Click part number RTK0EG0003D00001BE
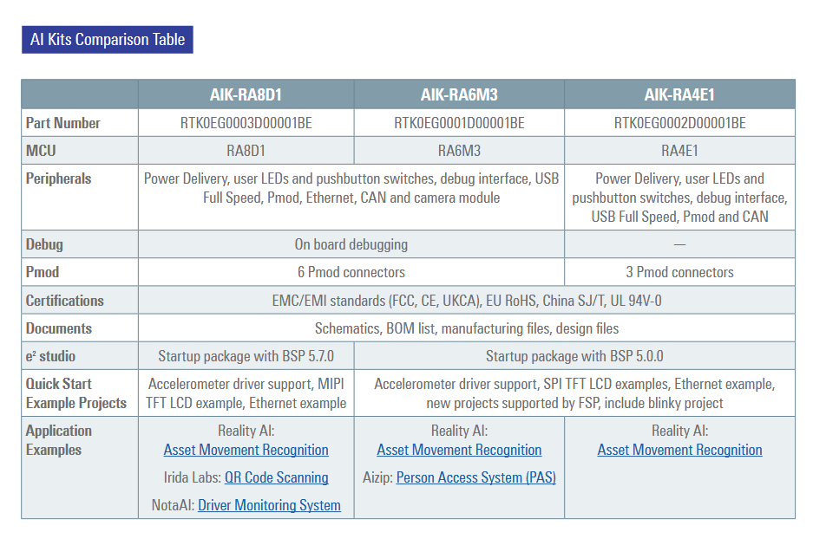Viewport: 813px width, 545px height. tap(246, 123)
